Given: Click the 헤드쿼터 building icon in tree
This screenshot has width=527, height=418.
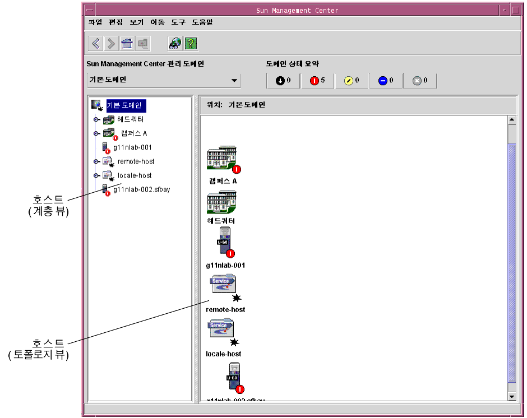Looking at the screenshot, I should tap(109, 119).
